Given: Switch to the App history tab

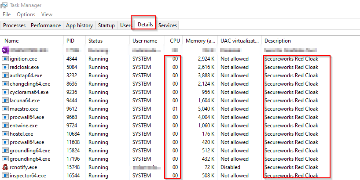Looking at the screenshot, I should (79, 25).
